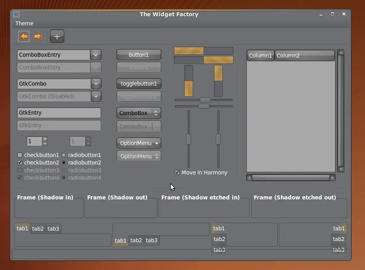
Task: Expand the first ComboBoxEntry dropdown arrow
Action: click(96, 55)
